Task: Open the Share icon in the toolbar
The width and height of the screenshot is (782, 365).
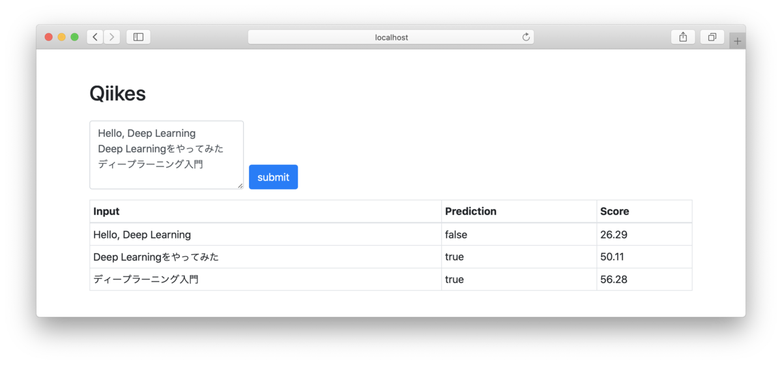Action: (683, 37)
